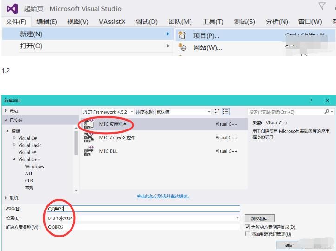Click the Visual Studio logo icon
The width and height of the screenshot is (336, 251).
[12, 9]
